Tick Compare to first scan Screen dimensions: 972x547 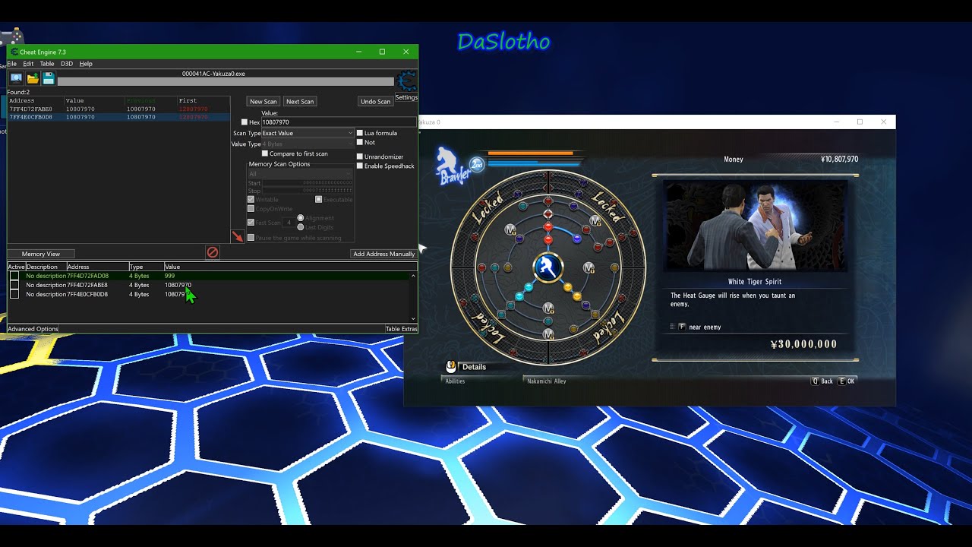coord(265,153)
